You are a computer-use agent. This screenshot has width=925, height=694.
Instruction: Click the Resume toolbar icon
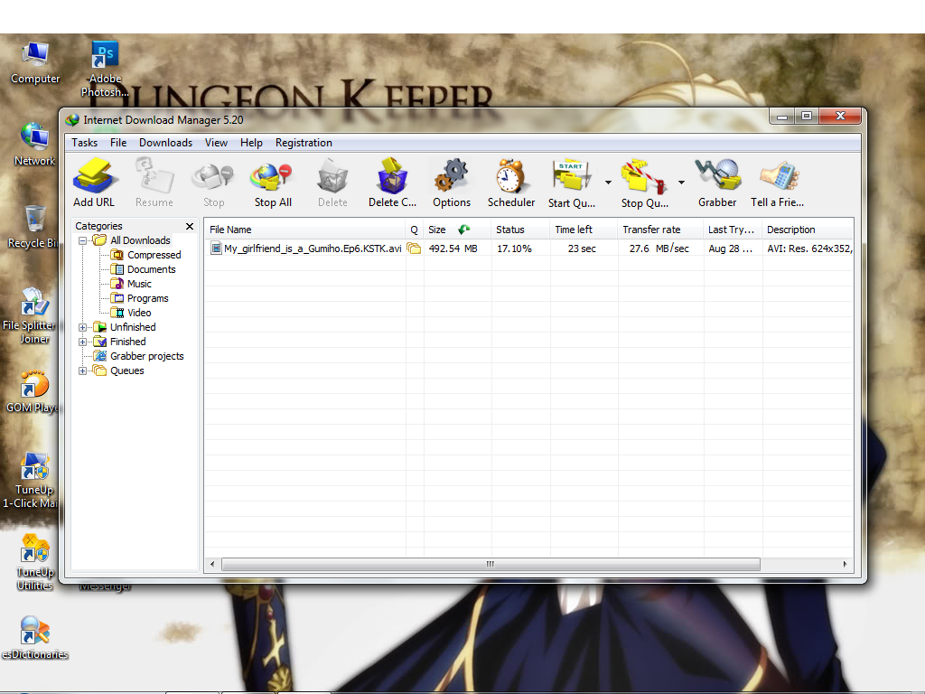[x=154, y=176]
